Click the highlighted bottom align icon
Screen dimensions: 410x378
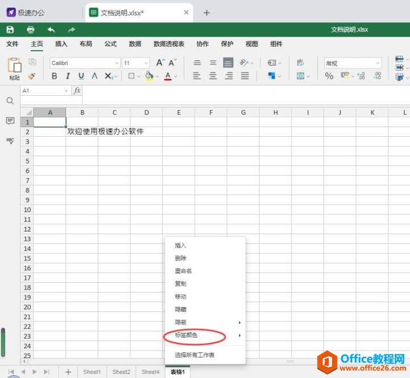[228, 63]
